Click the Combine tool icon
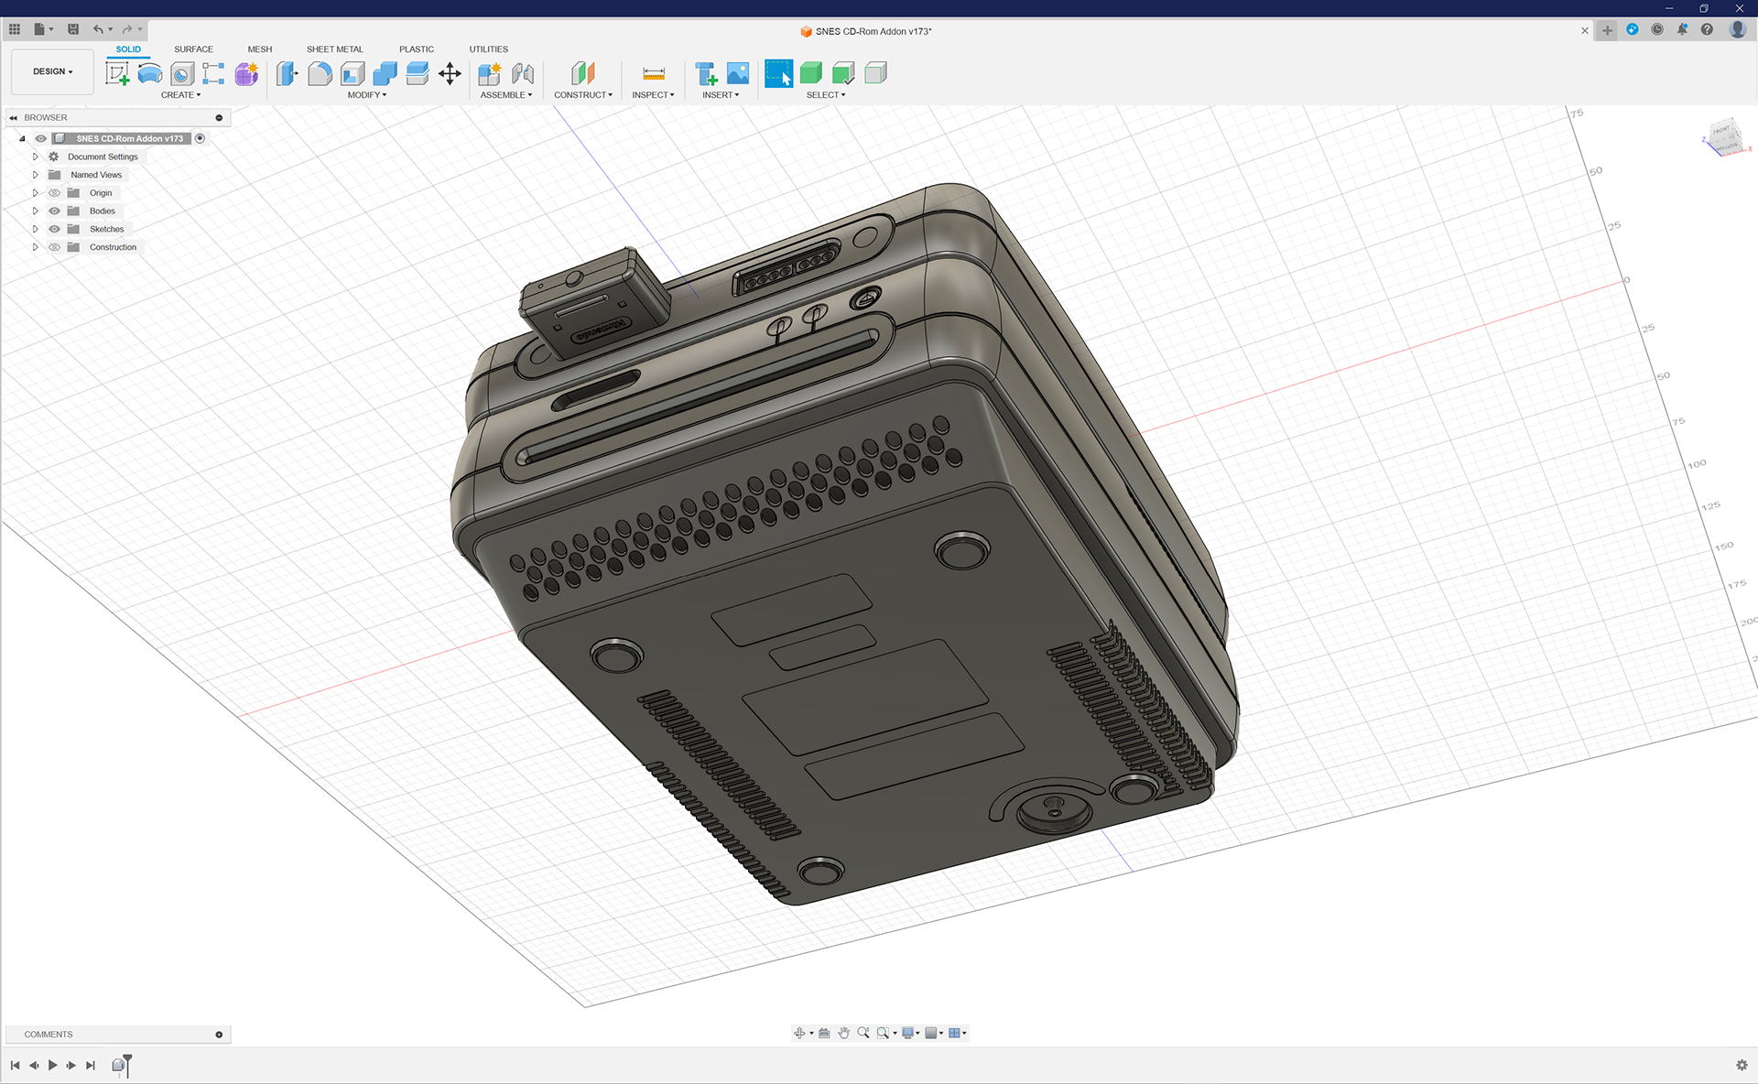Viewport: 1758px width, 1084px height. tap(385, 73)
